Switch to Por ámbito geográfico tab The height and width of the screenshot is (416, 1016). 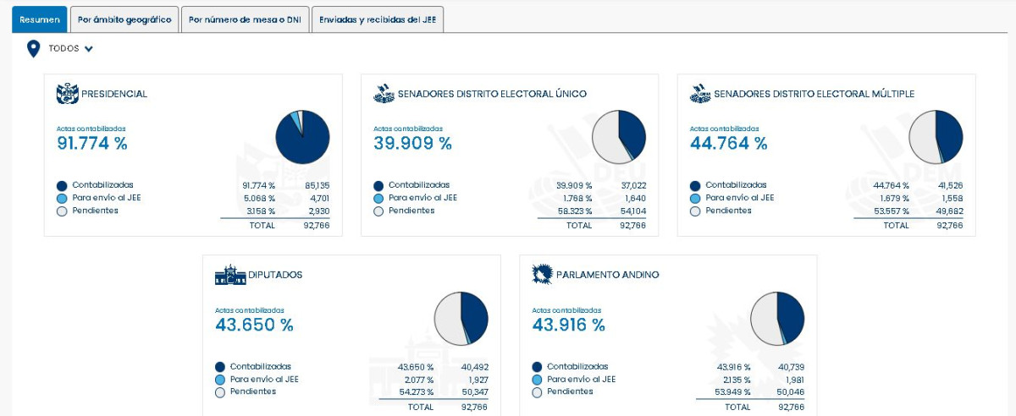[x=124, y=19]
